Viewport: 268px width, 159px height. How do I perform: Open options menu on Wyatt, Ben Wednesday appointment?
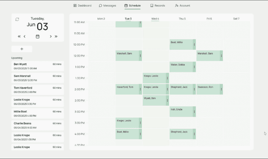click(167, 100)
